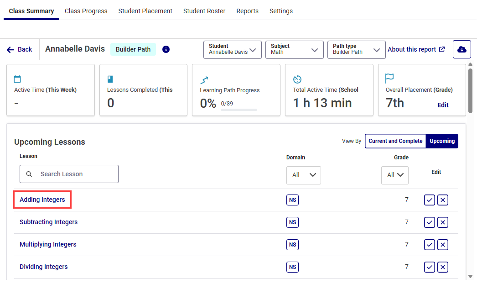The height and width of the screenshot is (284, 477).
Task: Click the Grade column header
Action: point(401,158)
